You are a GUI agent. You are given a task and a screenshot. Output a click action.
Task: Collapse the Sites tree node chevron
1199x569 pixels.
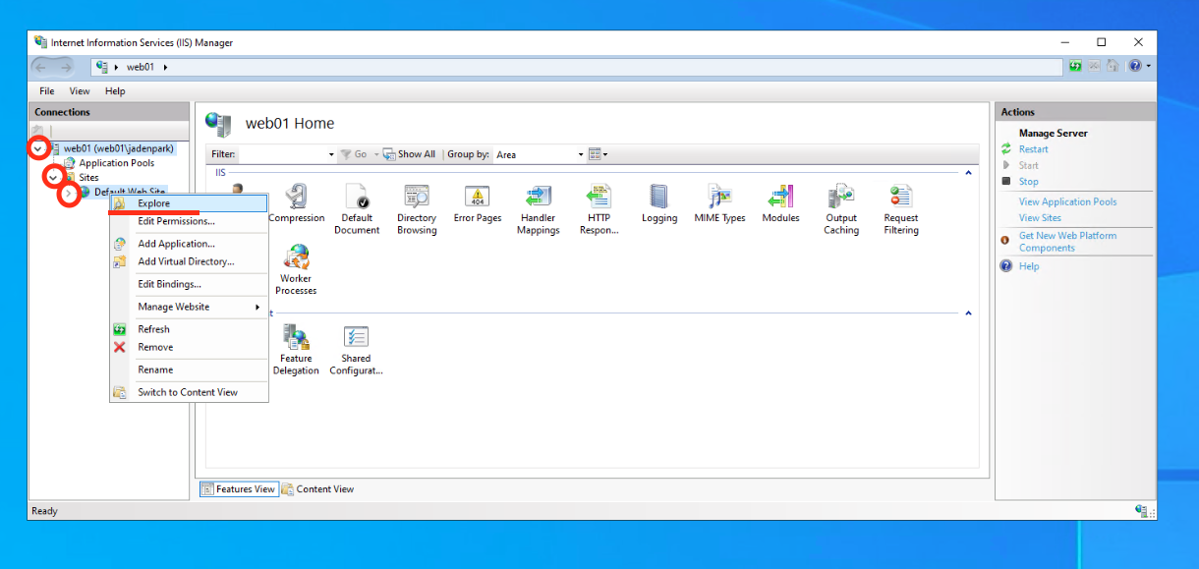point(53,178)
